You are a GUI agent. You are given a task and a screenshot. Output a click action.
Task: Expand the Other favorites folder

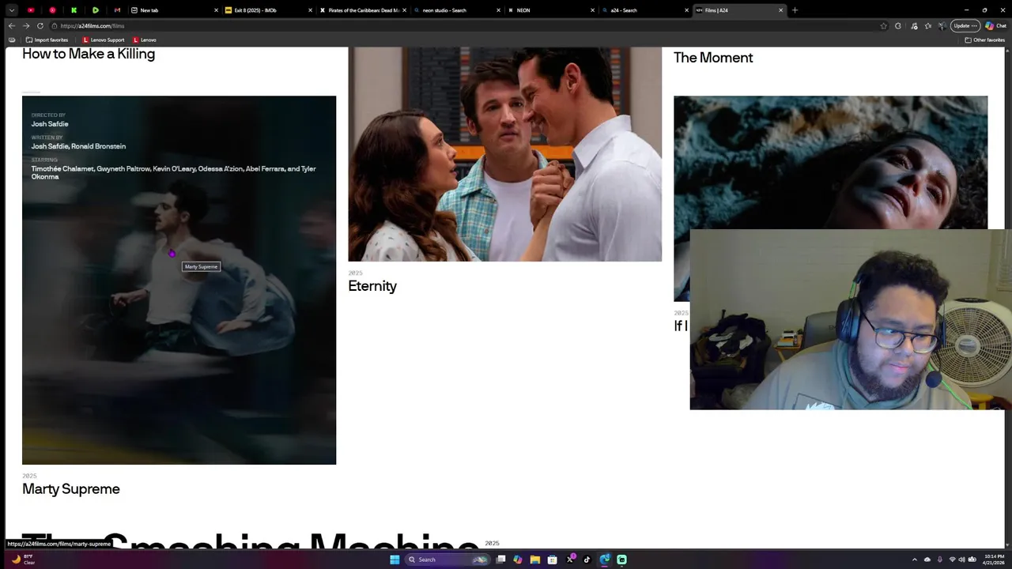tap(985, 40)
